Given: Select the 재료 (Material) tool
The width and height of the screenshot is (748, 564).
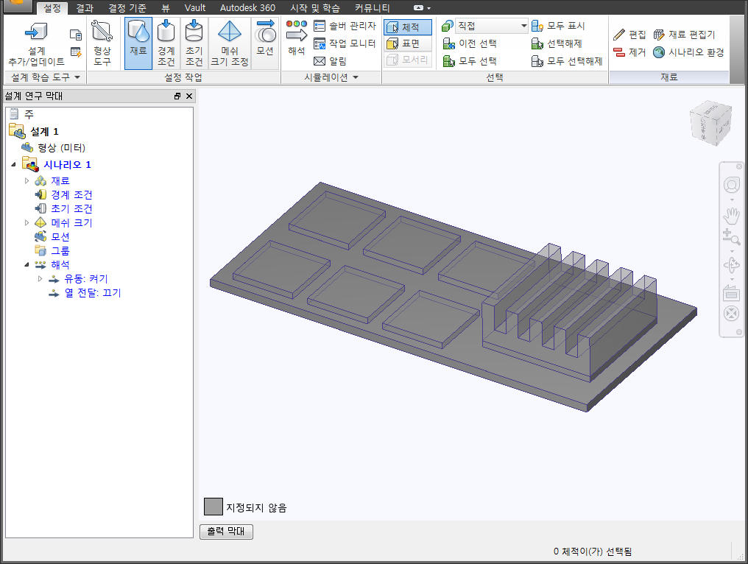Looking at the screenshot, I should pyautogui.click(x=138, y=42).
